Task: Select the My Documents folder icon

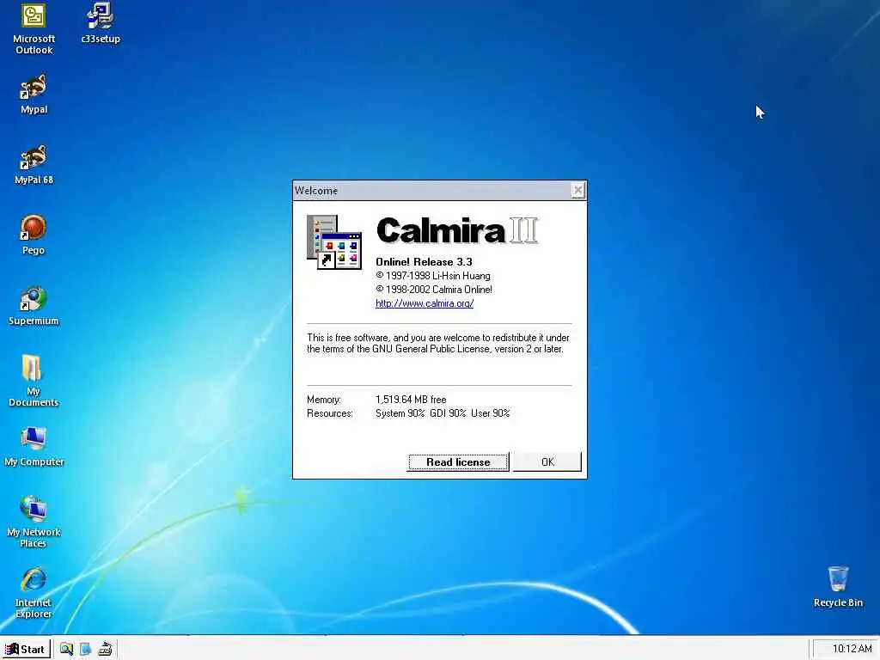Action: [x=34, y=381]
